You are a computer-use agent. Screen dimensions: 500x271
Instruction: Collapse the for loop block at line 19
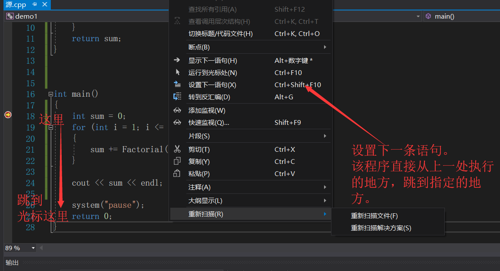coord(51,127)
